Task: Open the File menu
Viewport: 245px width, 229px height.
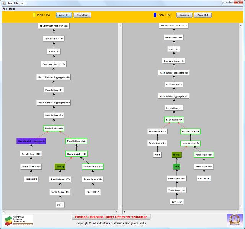Action: point(5,8)
